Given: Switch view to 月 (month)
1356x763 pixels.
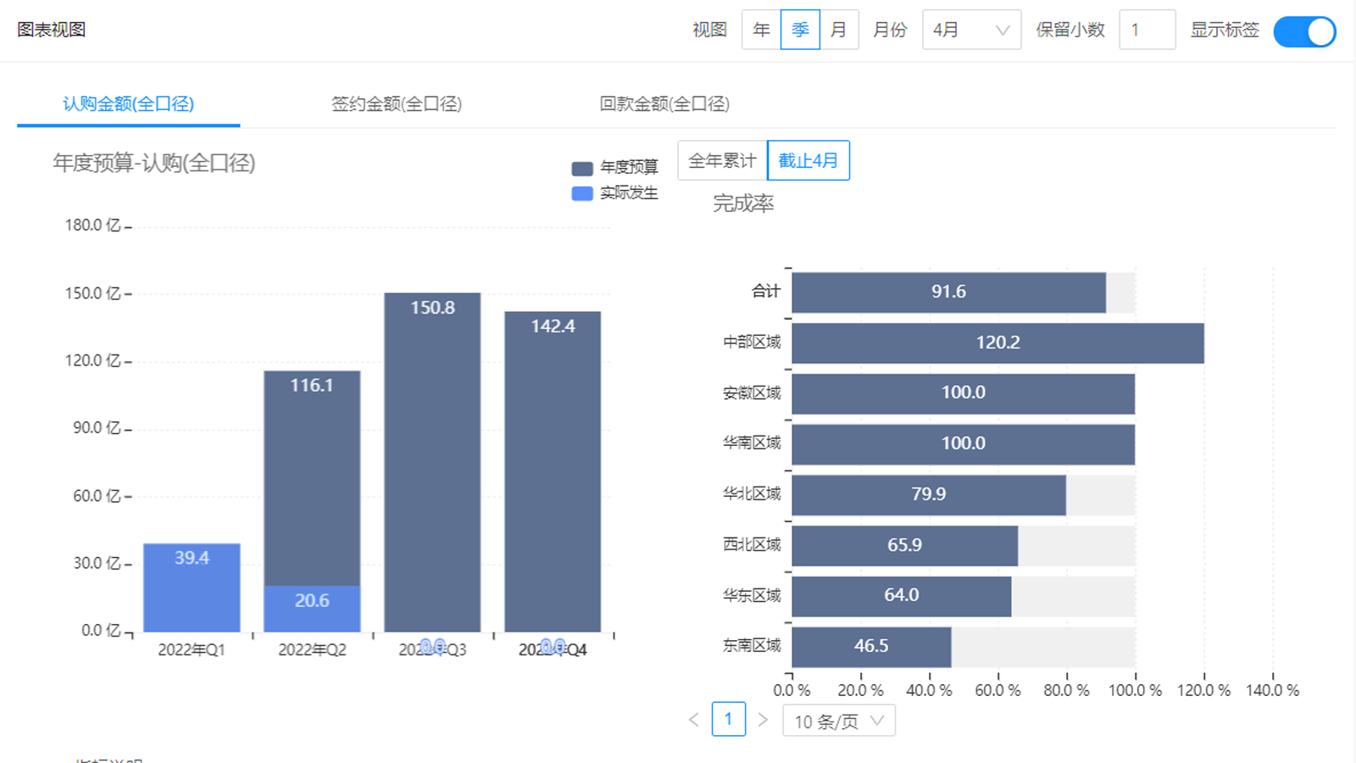Looking at the screenshot, I should [839, 30].
